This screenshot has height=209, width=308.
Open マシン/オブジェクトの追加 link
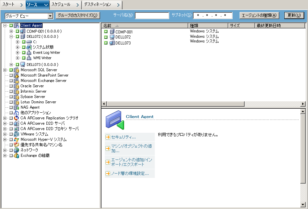(x=131, y=148)
